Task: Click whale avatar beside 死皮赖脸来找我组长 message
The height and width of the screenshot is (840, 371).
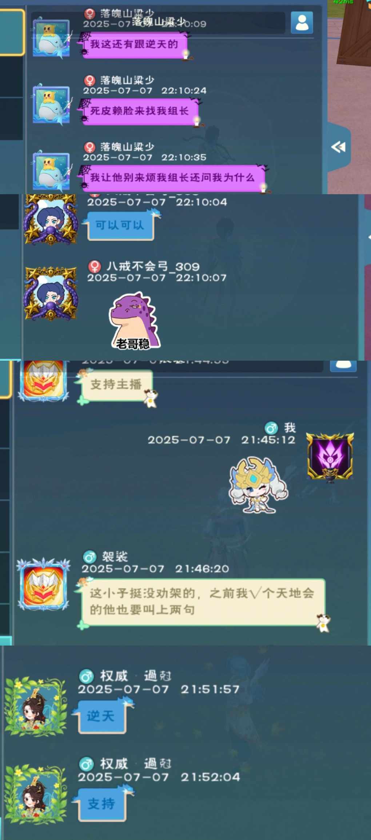Action: point(51,105)
